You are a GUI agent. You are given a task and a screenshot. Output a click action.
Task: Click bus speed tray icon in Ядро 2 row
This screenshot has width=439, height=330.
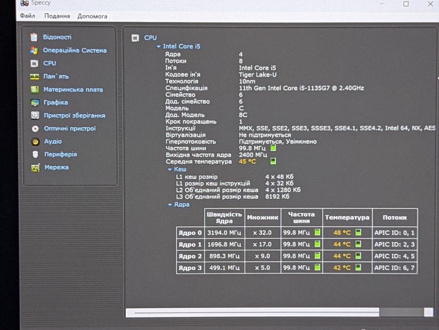tap(317, 255)
